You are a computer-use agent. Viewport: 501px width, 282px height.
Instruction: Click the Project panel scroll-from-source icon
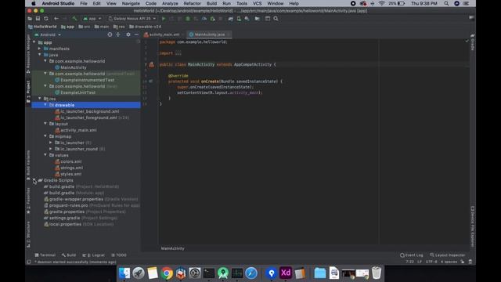click(118, 34)
